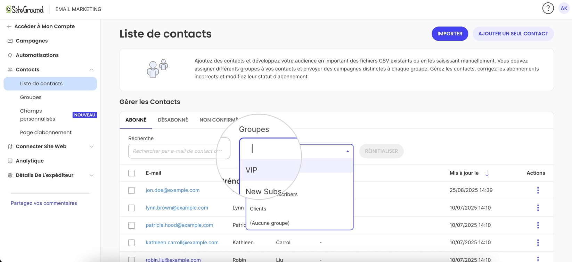Click the Analytique chart icon
The image size is (572, 262).
[x=10, y=161]
